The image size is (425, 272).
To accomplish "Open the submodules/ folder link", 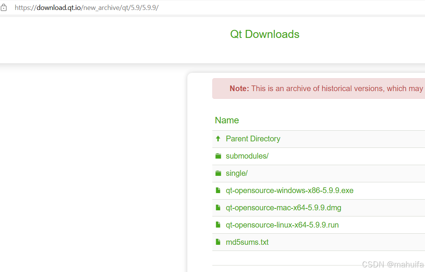I will pyautogui.click(x=247, y=156).
